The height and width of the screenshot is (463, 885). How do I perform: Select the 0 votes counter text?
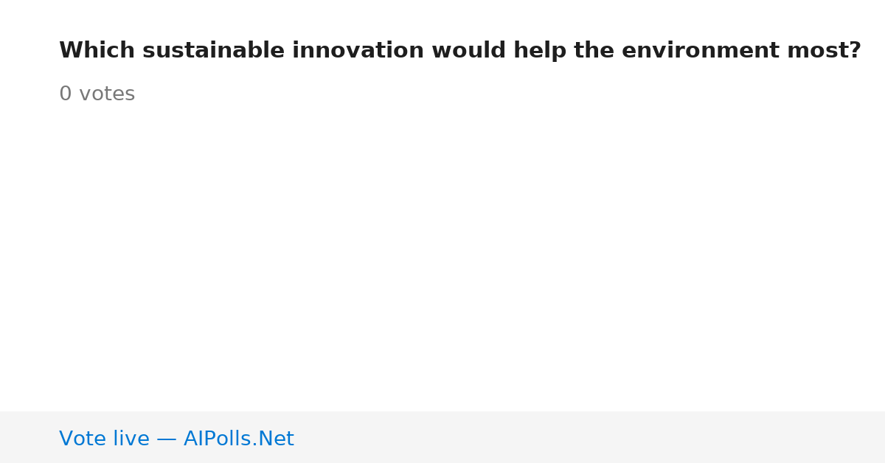97,94
